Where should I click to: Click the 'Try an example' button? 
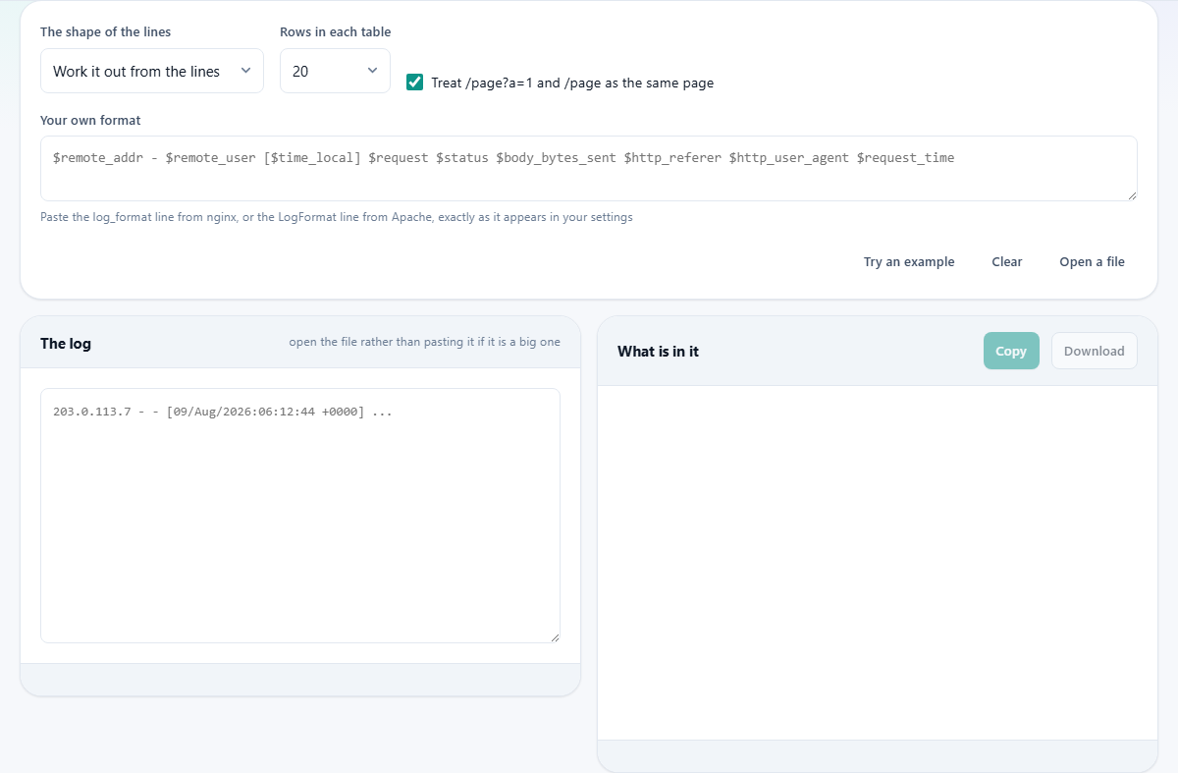(909, 261)
